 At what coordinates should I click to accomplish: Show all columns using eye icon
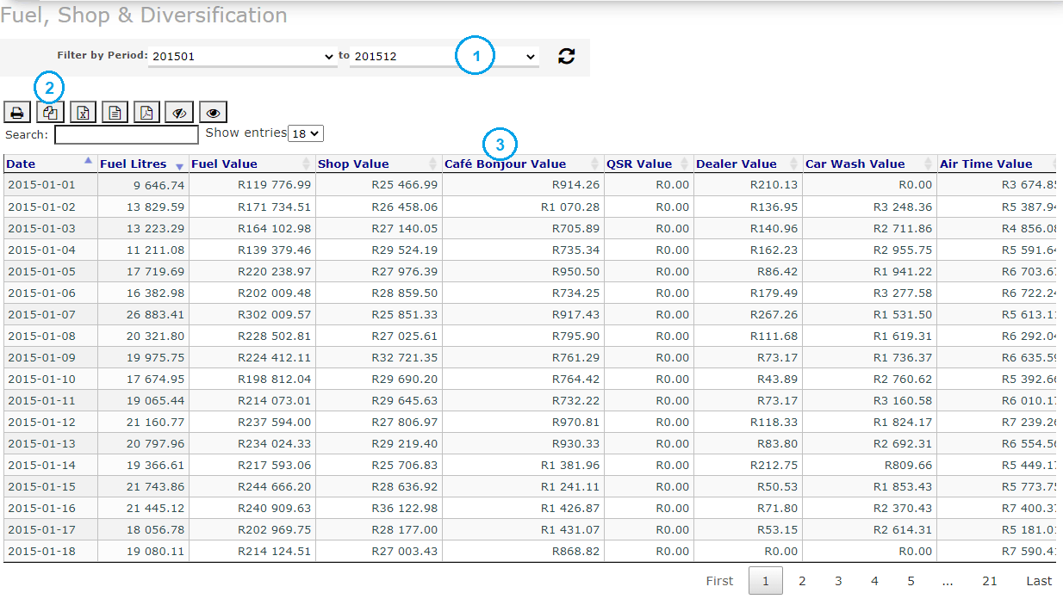tap(213, 113)
